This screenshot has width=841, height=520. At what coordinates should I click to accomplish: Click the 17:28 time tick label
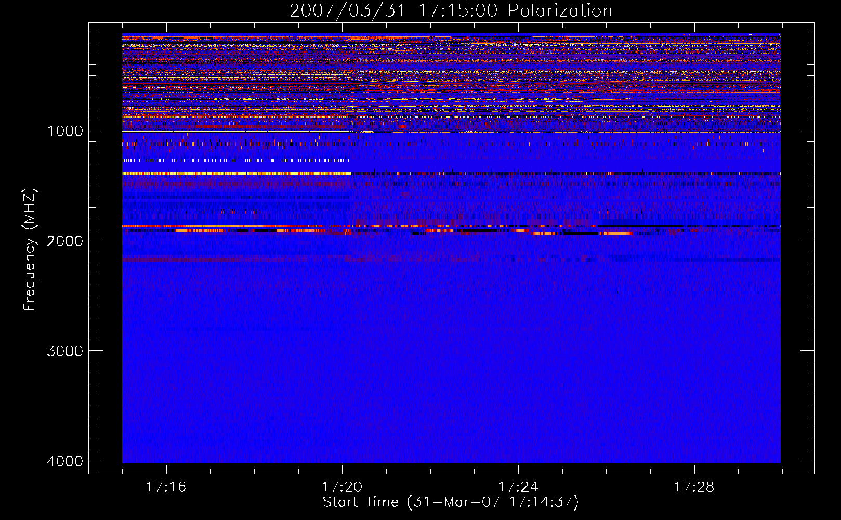[x=694, y=487]
